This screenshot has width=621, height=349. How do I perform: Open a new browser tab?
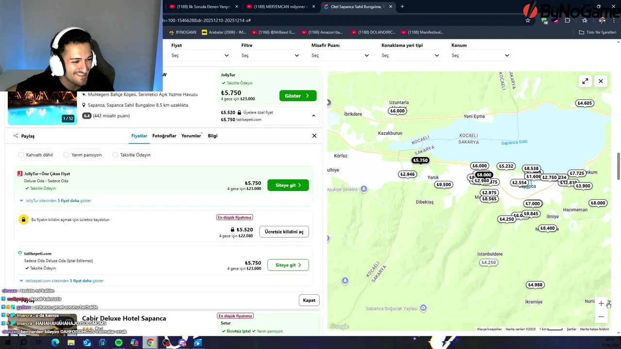pyautogui.click(x=402, y=7)
